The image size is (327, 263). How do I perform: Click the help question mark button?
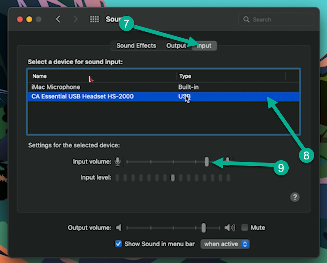point(295,197)
